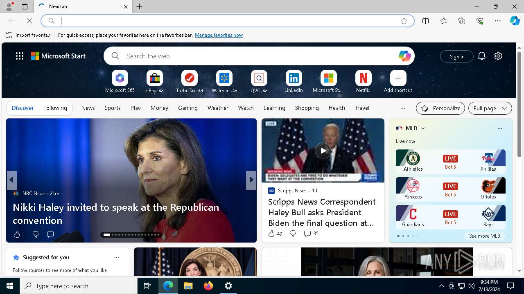Open the browser profile icon

9,7
